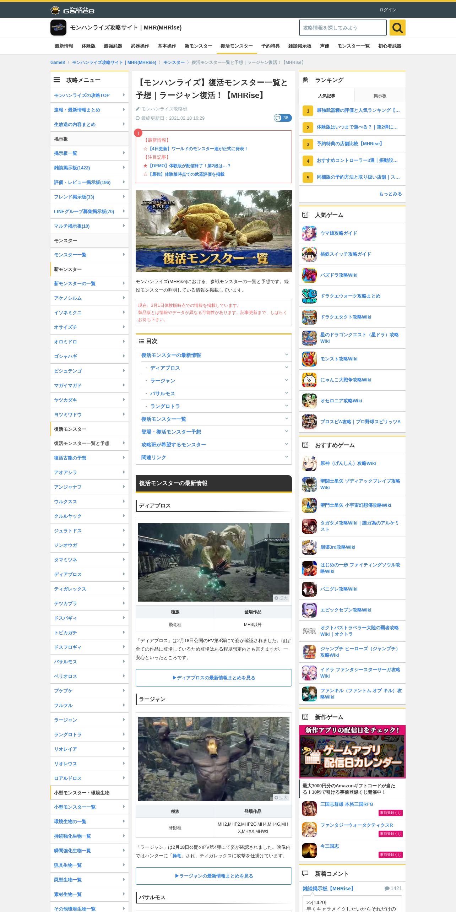
Task: Open 聖闘士星矢 ゾディアックブレイブ icon
Action: click(309, 484)
